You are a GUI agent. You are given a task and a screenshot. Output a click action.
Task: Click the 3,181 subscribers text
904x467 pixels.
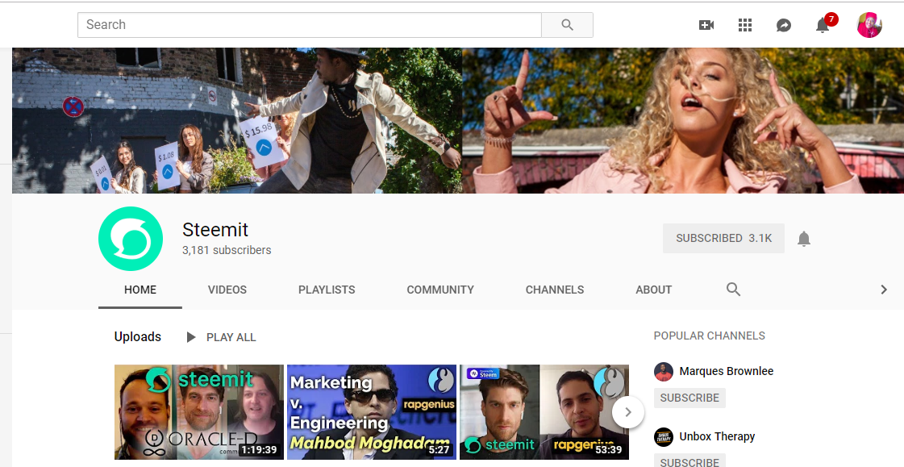(x=227, y=250)
